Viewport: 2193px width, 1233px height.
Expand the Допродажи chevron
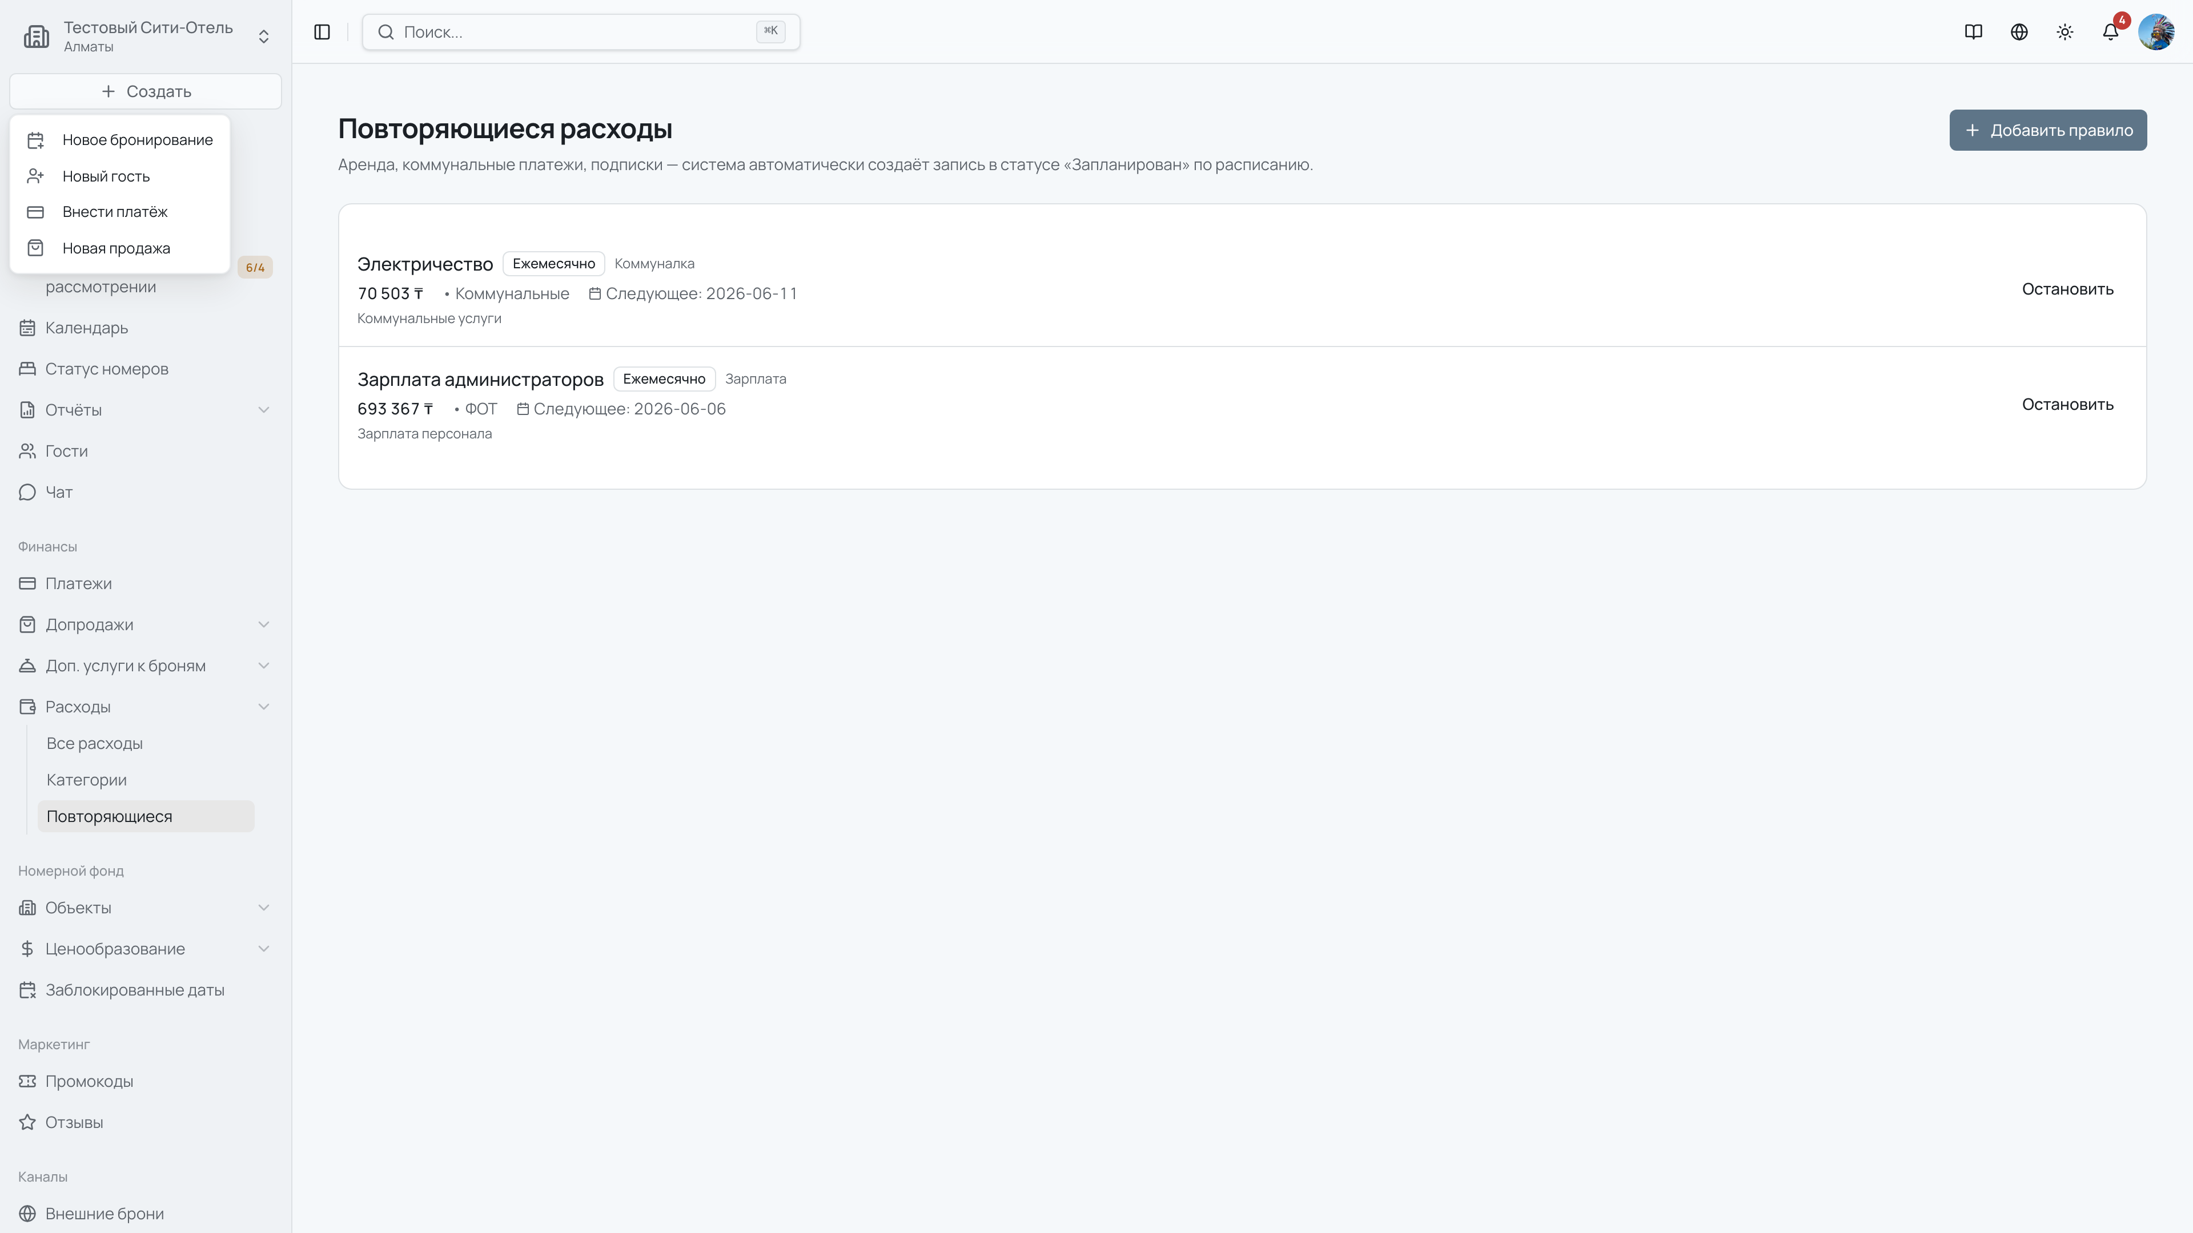click(264, 624)
